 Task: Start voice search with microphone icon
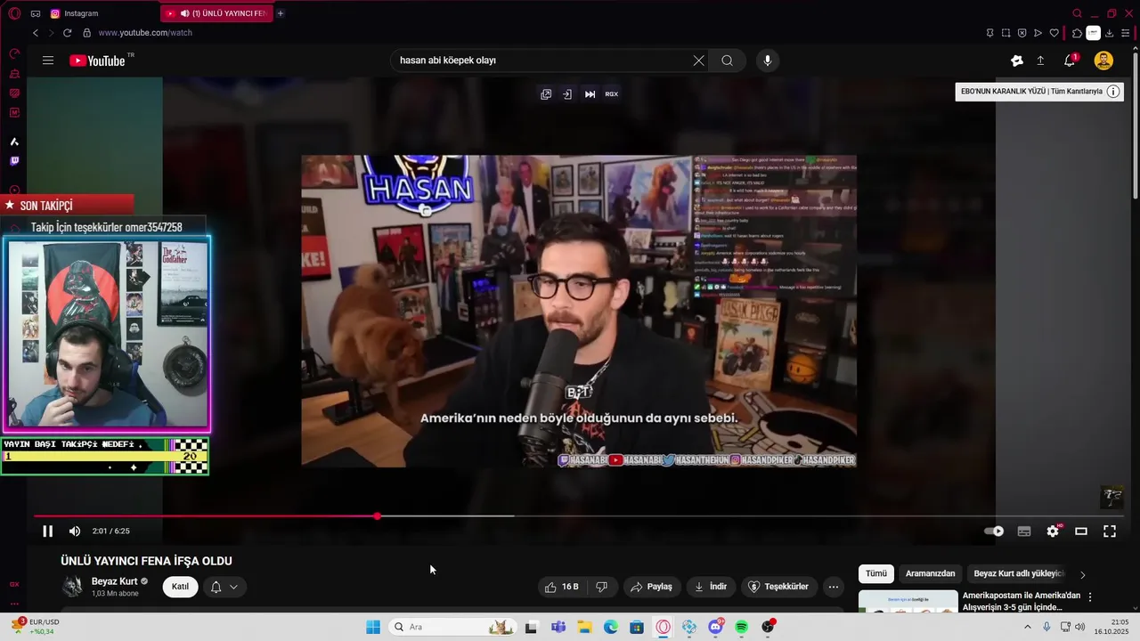[768, 61]
